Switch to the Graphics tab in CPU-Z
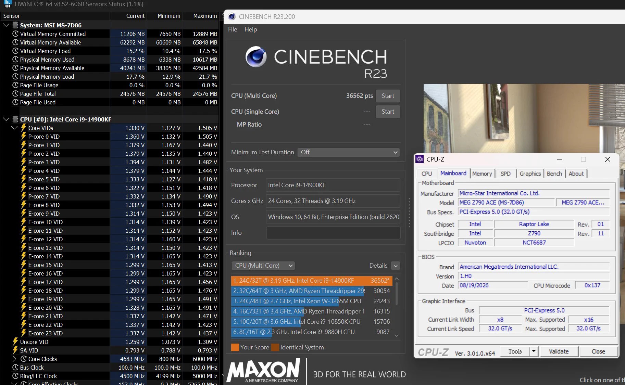The width and height of the screenshot is (625, 385). pos(530,174)
